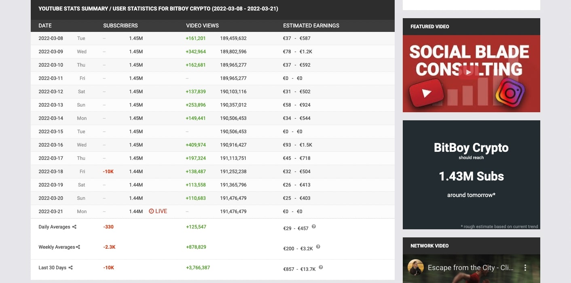Screen dimensions: 571x283
Task: Click the ESTIMATED EARNINGS column header
Action: tap(311, 25)
